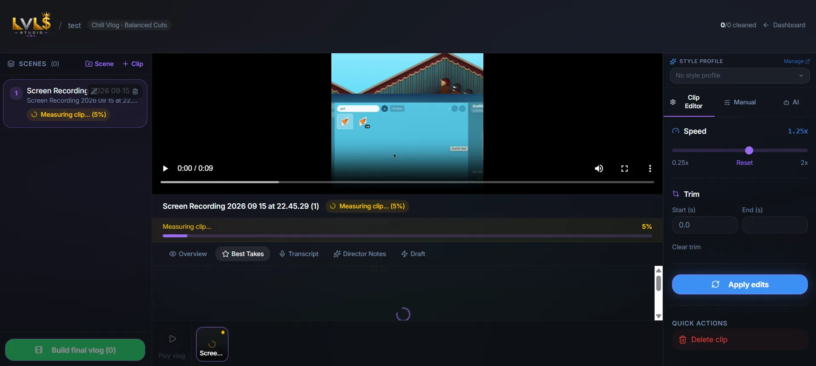
Task: Open the Draft tab
Action: click(x=413, y=254)
